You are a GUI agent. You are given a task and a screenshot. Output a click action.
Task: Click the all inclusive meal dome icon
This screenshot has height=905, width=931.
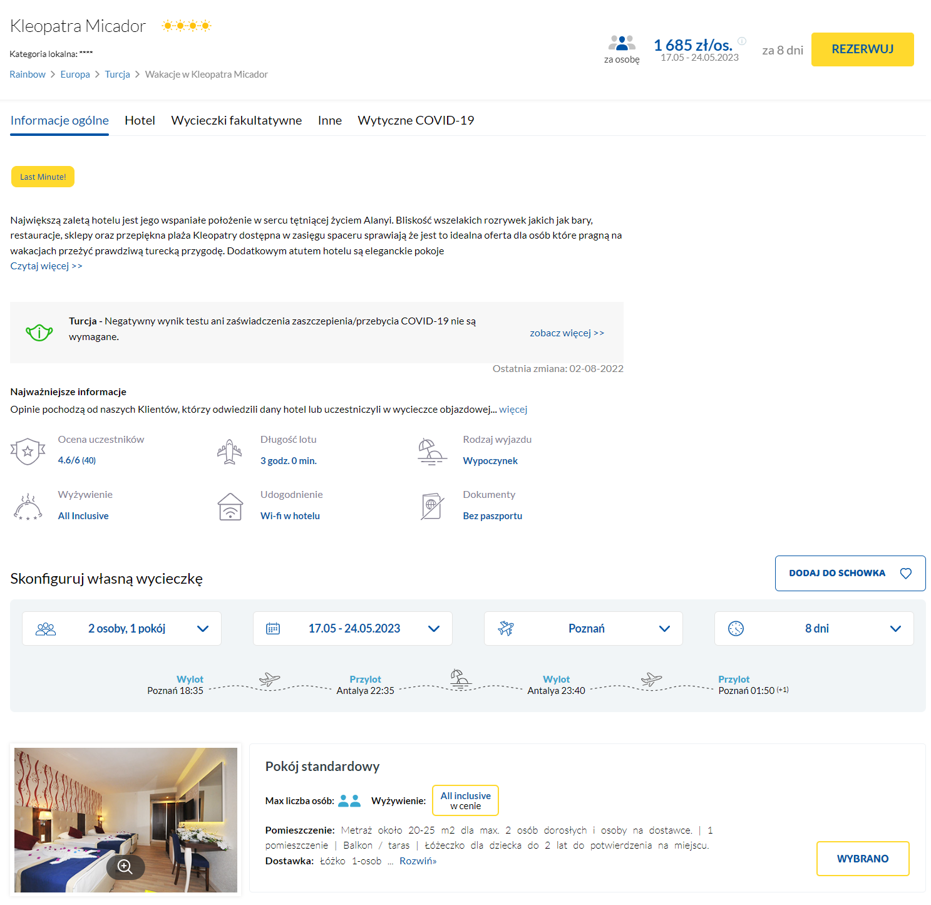(28, 506)
